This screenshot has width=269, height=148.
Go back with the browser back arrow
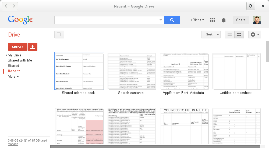pos(6,6)
